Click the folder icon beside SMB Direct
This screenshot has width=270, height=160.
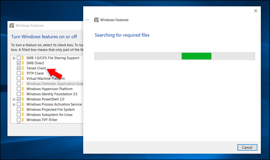pos(23,63)
